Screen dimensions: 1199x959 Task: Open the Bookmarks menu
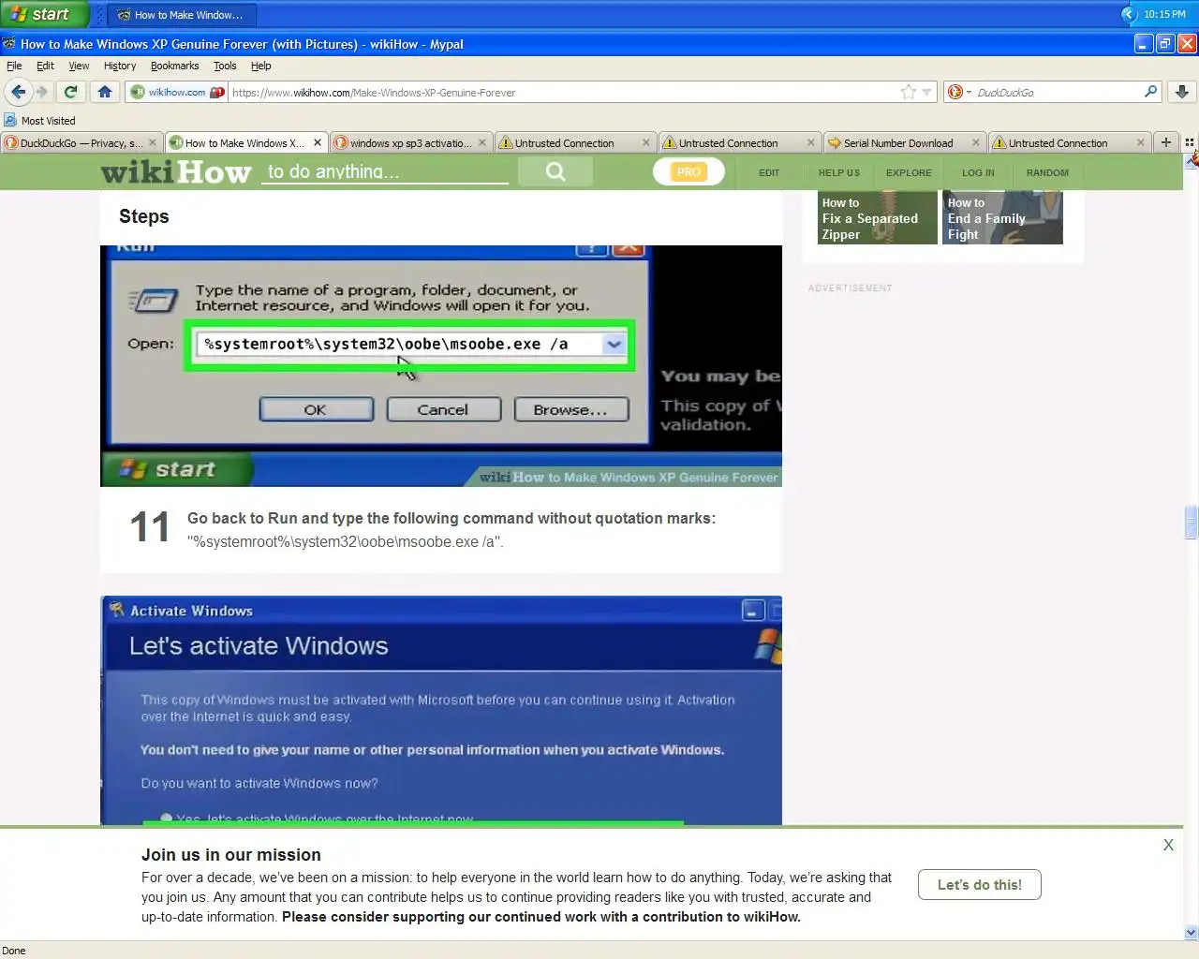click(x=174, y=66)
